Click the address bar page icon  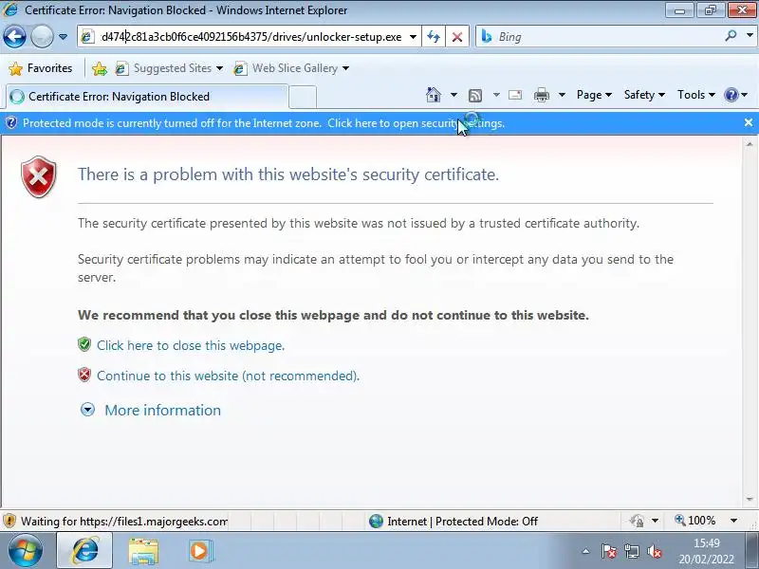coord(87,37)
